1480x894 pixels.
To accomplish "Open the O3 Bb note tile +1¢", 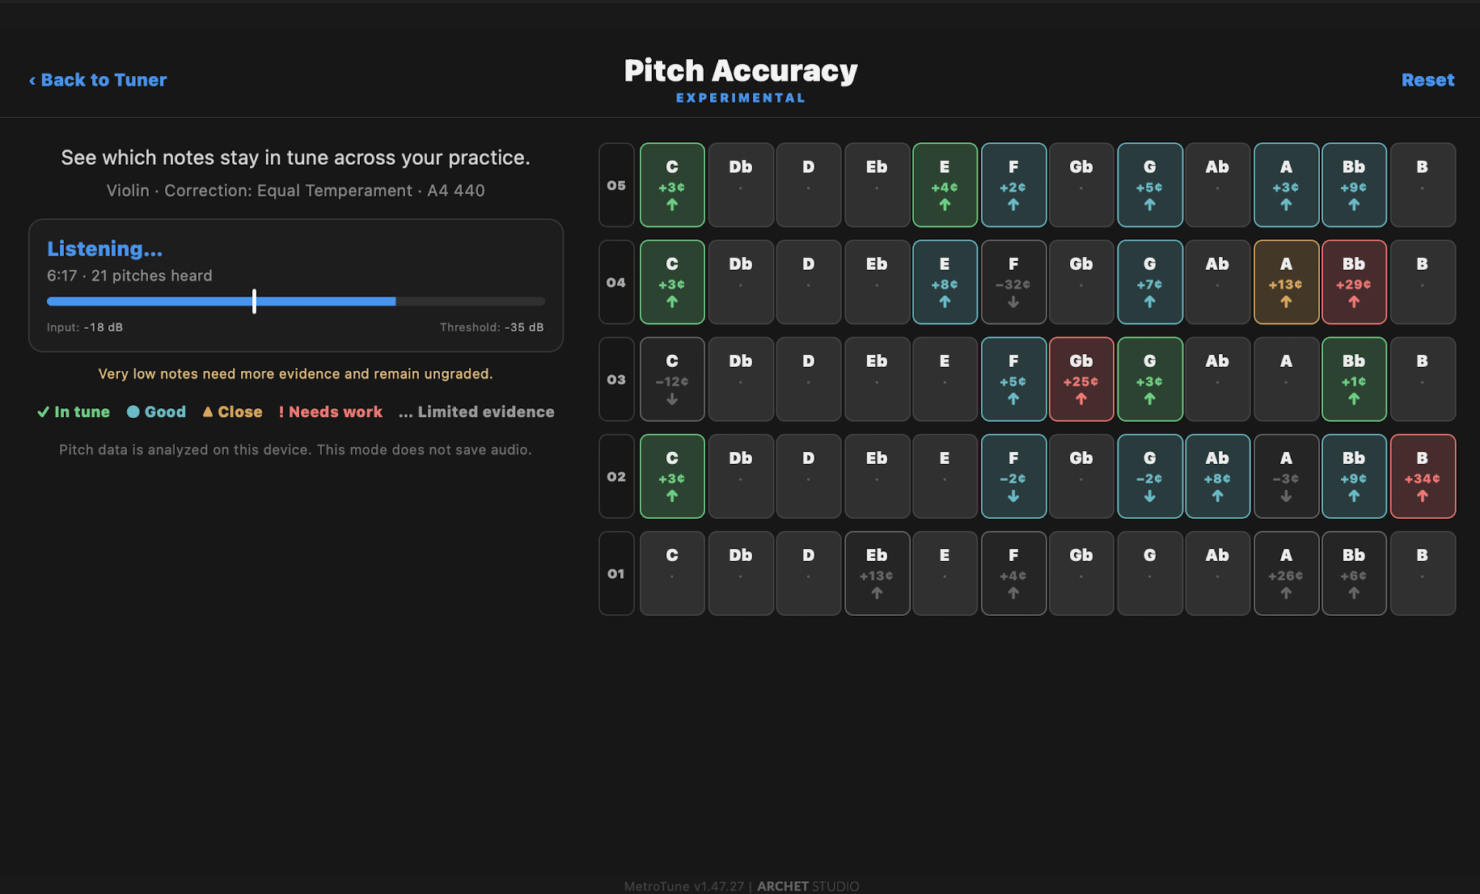I will 1354,379.
